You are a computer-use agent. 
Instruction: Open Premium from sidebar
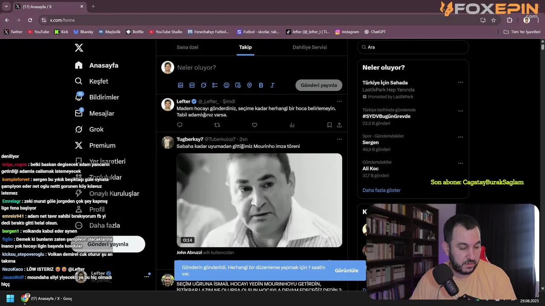95,145
